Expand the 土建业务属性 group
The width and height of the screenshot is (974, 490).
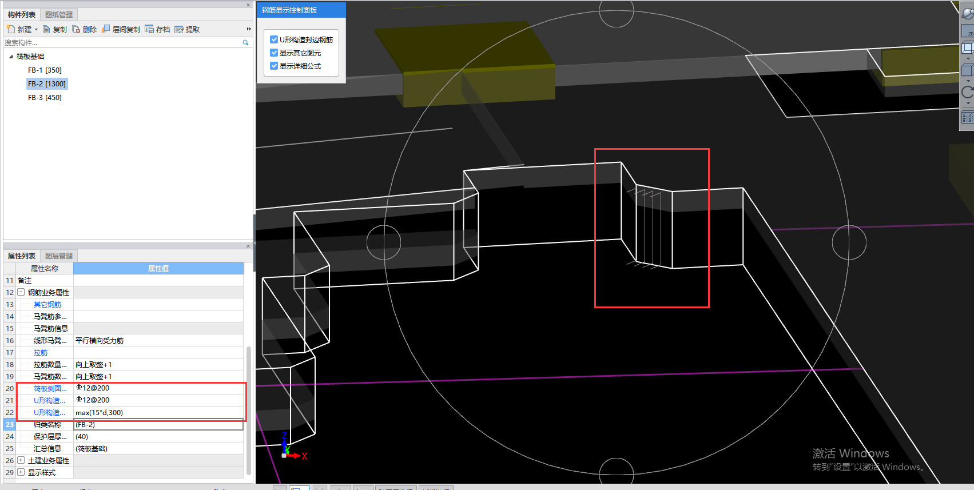21,460
